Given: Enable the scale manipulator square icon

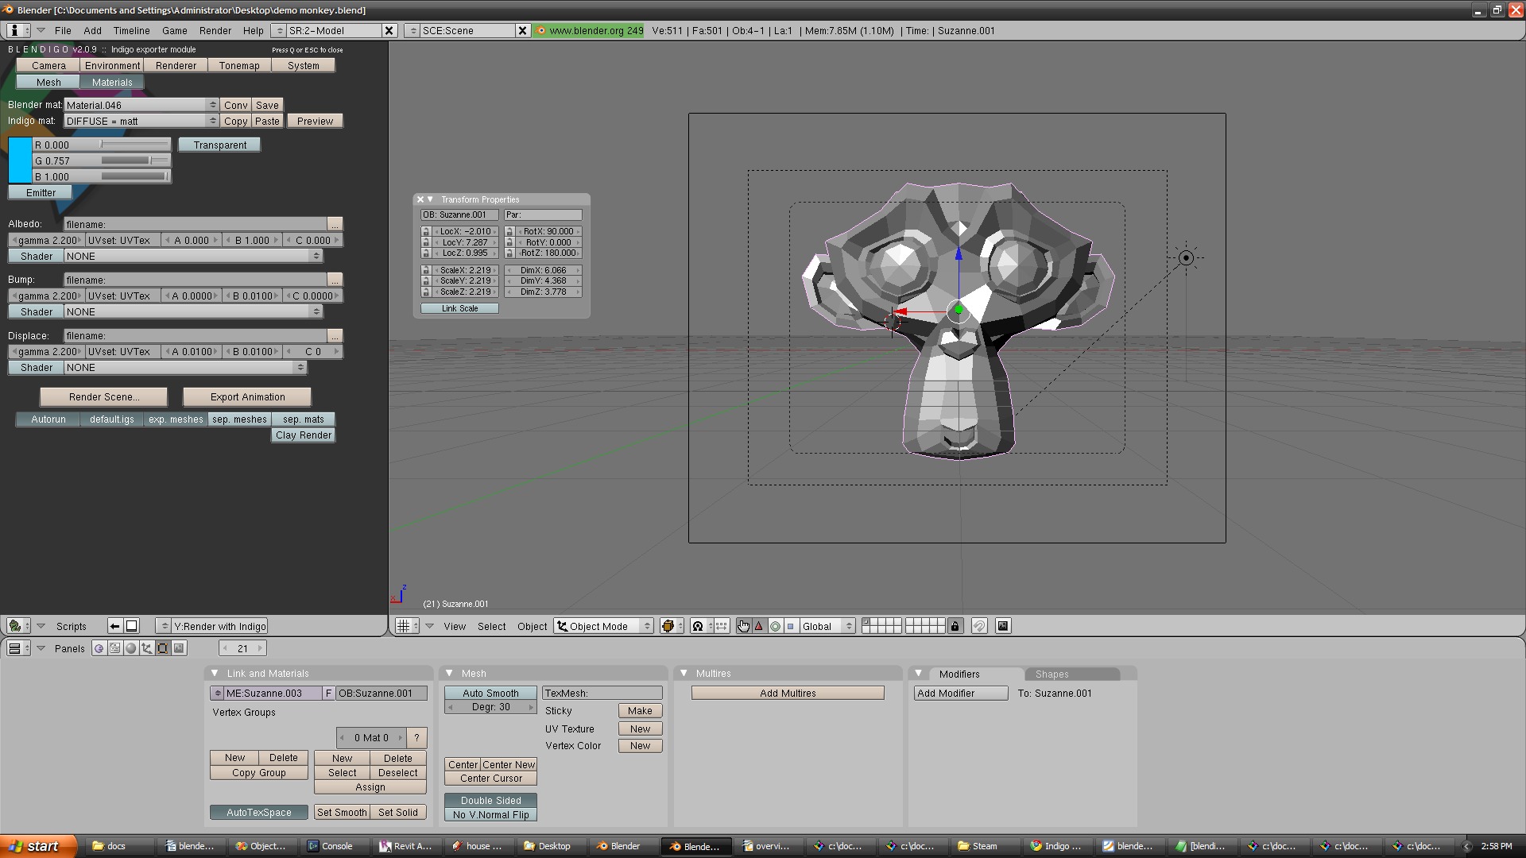Looking at the screenshot, I should (791, 626).
